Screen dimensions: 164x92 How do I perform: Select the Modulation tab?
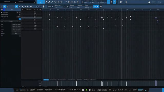(79, 80)
